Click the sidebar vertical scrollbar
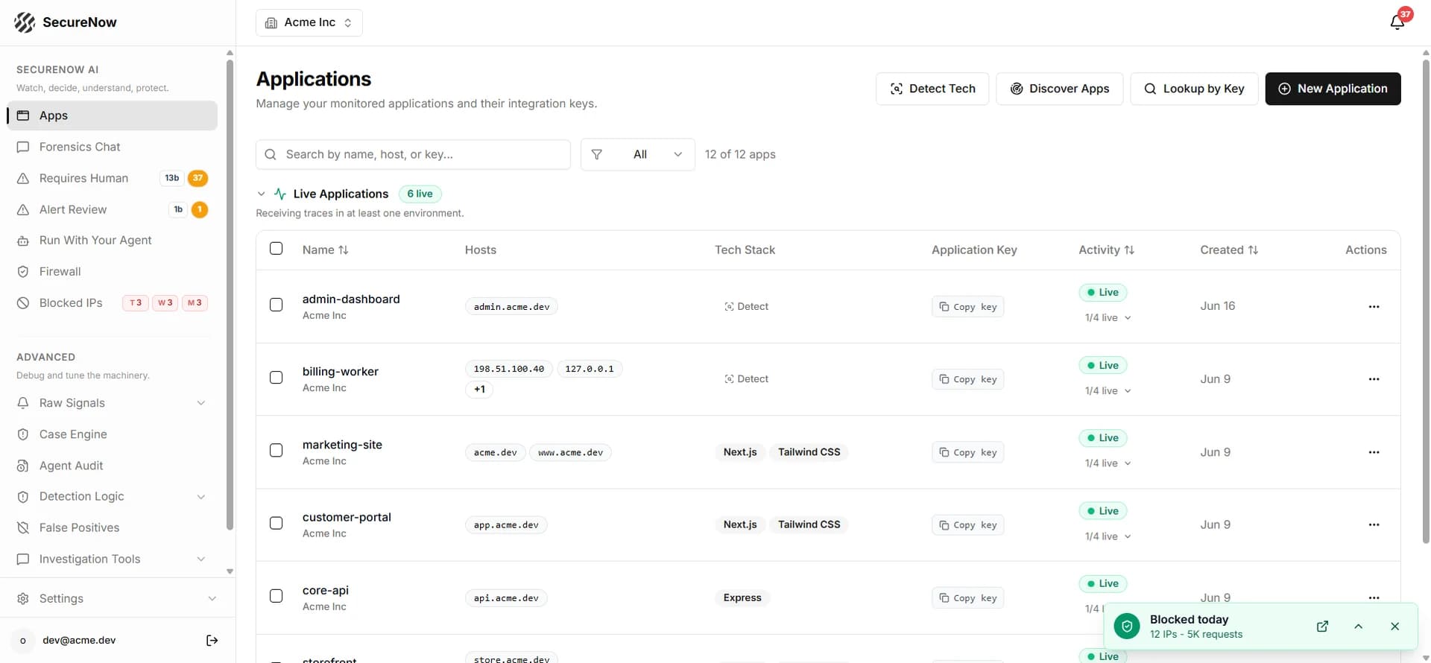Viewport: 1431px width, 663px height. (230, 294)
